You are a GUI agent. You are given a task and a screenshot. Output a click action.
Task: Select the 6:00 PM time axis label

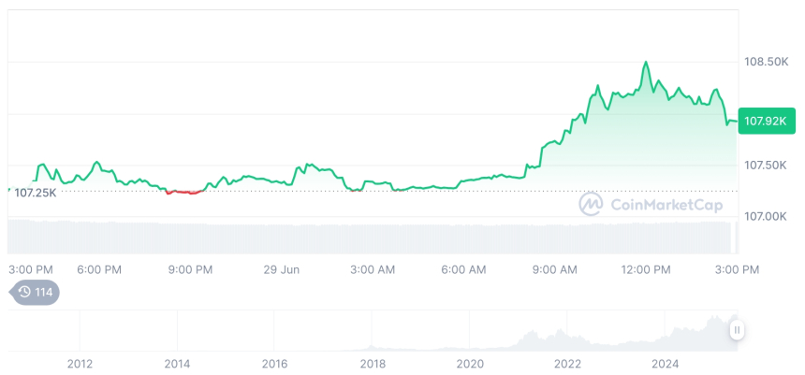click(x=99, y=269)
